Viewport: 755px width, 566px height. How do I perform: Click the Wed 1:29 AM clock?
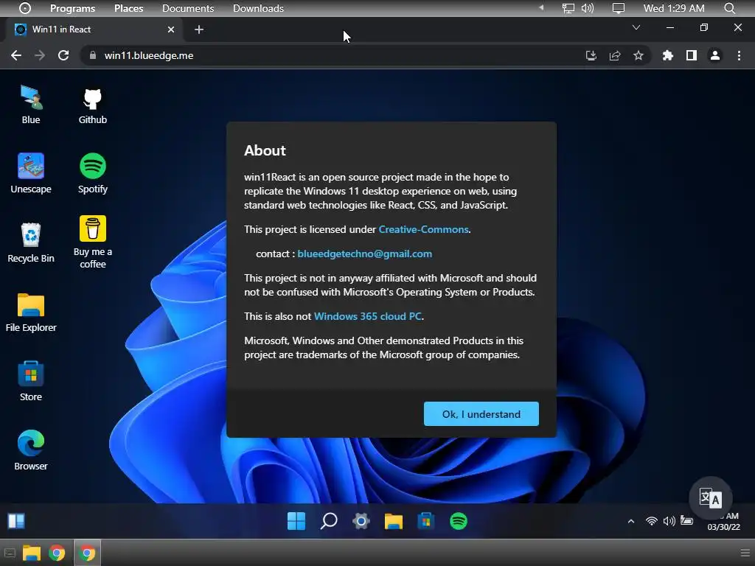[674, 8]
